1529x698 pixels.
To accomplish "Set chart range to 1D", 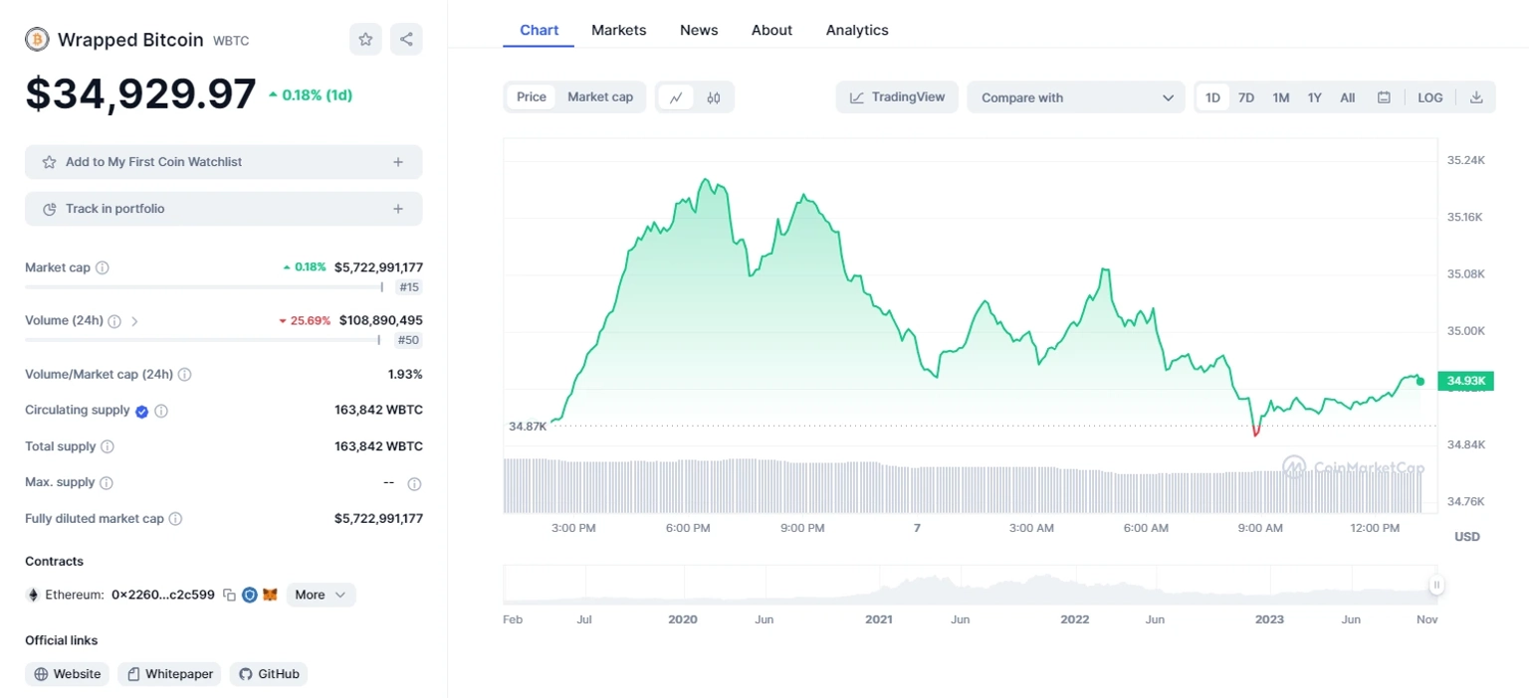I will 1212,97.
